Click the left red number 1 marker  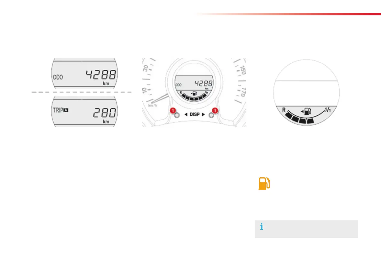tap(173, 111)
